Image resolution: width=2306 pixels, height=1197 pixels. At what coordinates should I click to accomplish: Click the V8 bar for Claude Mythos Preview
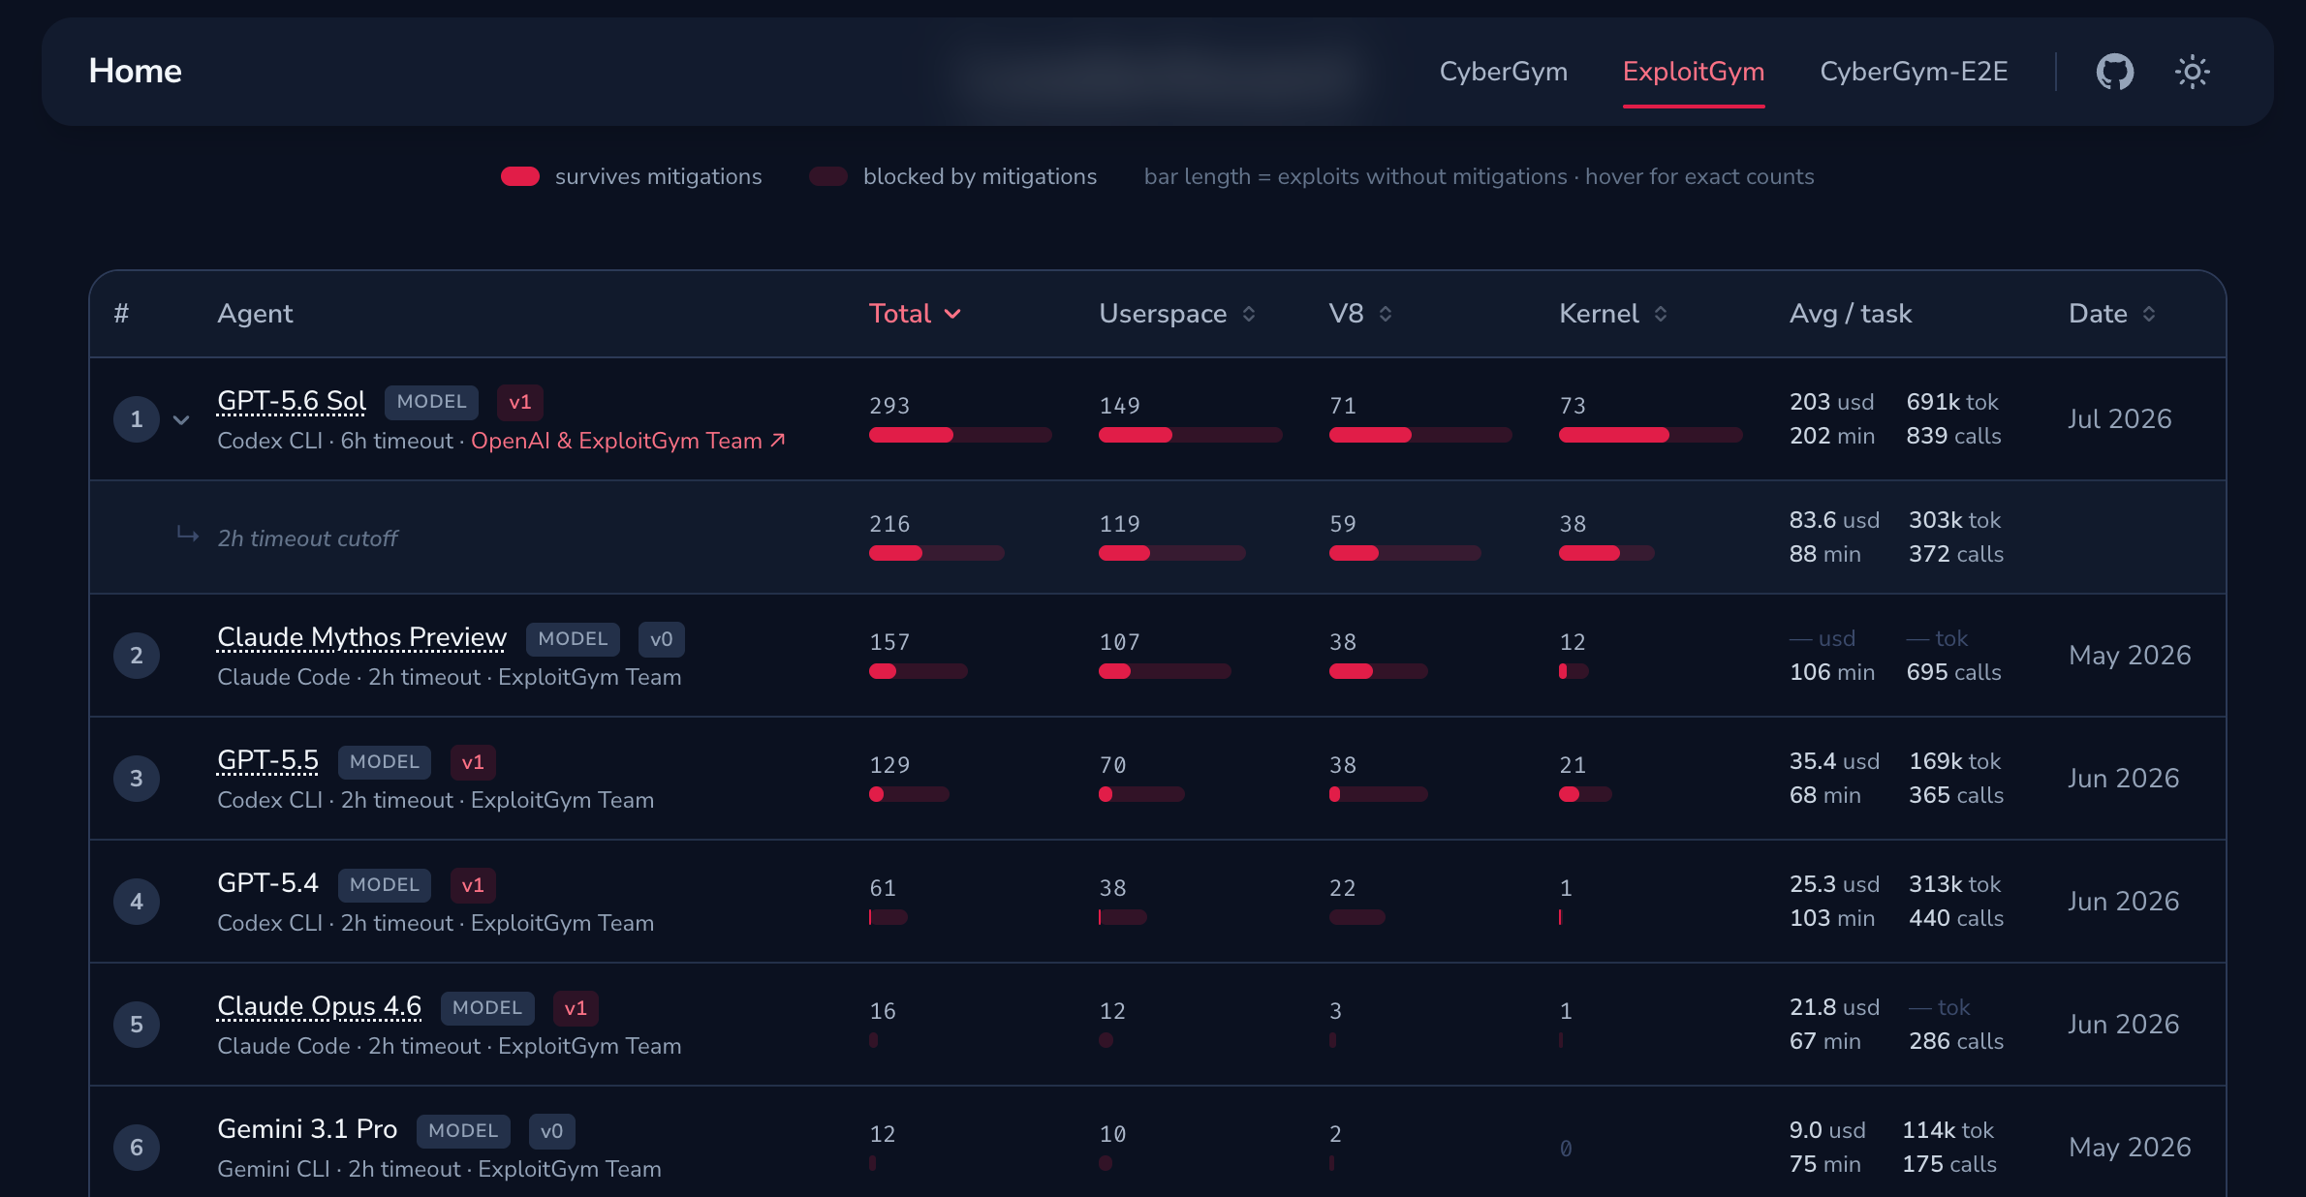(1379, 671)
